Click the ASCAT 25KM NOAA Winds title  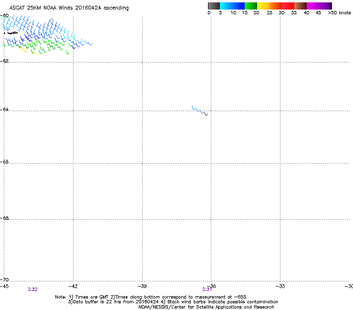[x=69, y=8]
